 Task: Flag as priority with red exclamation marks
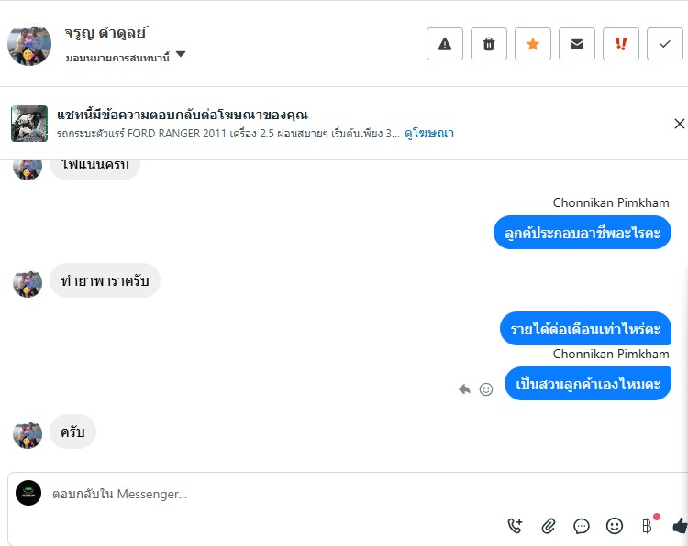[621, 44]
